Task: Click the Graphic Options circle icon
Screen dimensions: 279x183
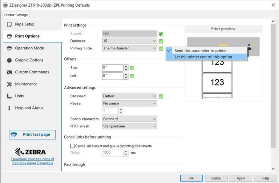Action: (9, 60)
